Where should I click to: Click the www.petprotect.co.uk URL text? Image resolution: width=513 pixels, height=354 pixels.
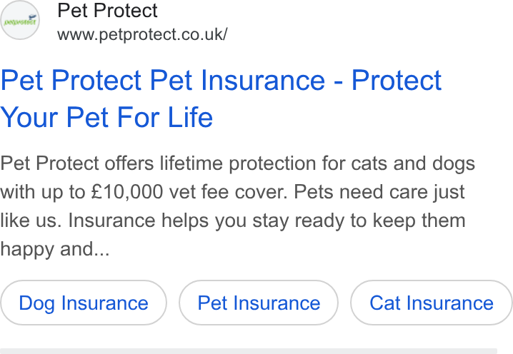click(x=142, y=34)
